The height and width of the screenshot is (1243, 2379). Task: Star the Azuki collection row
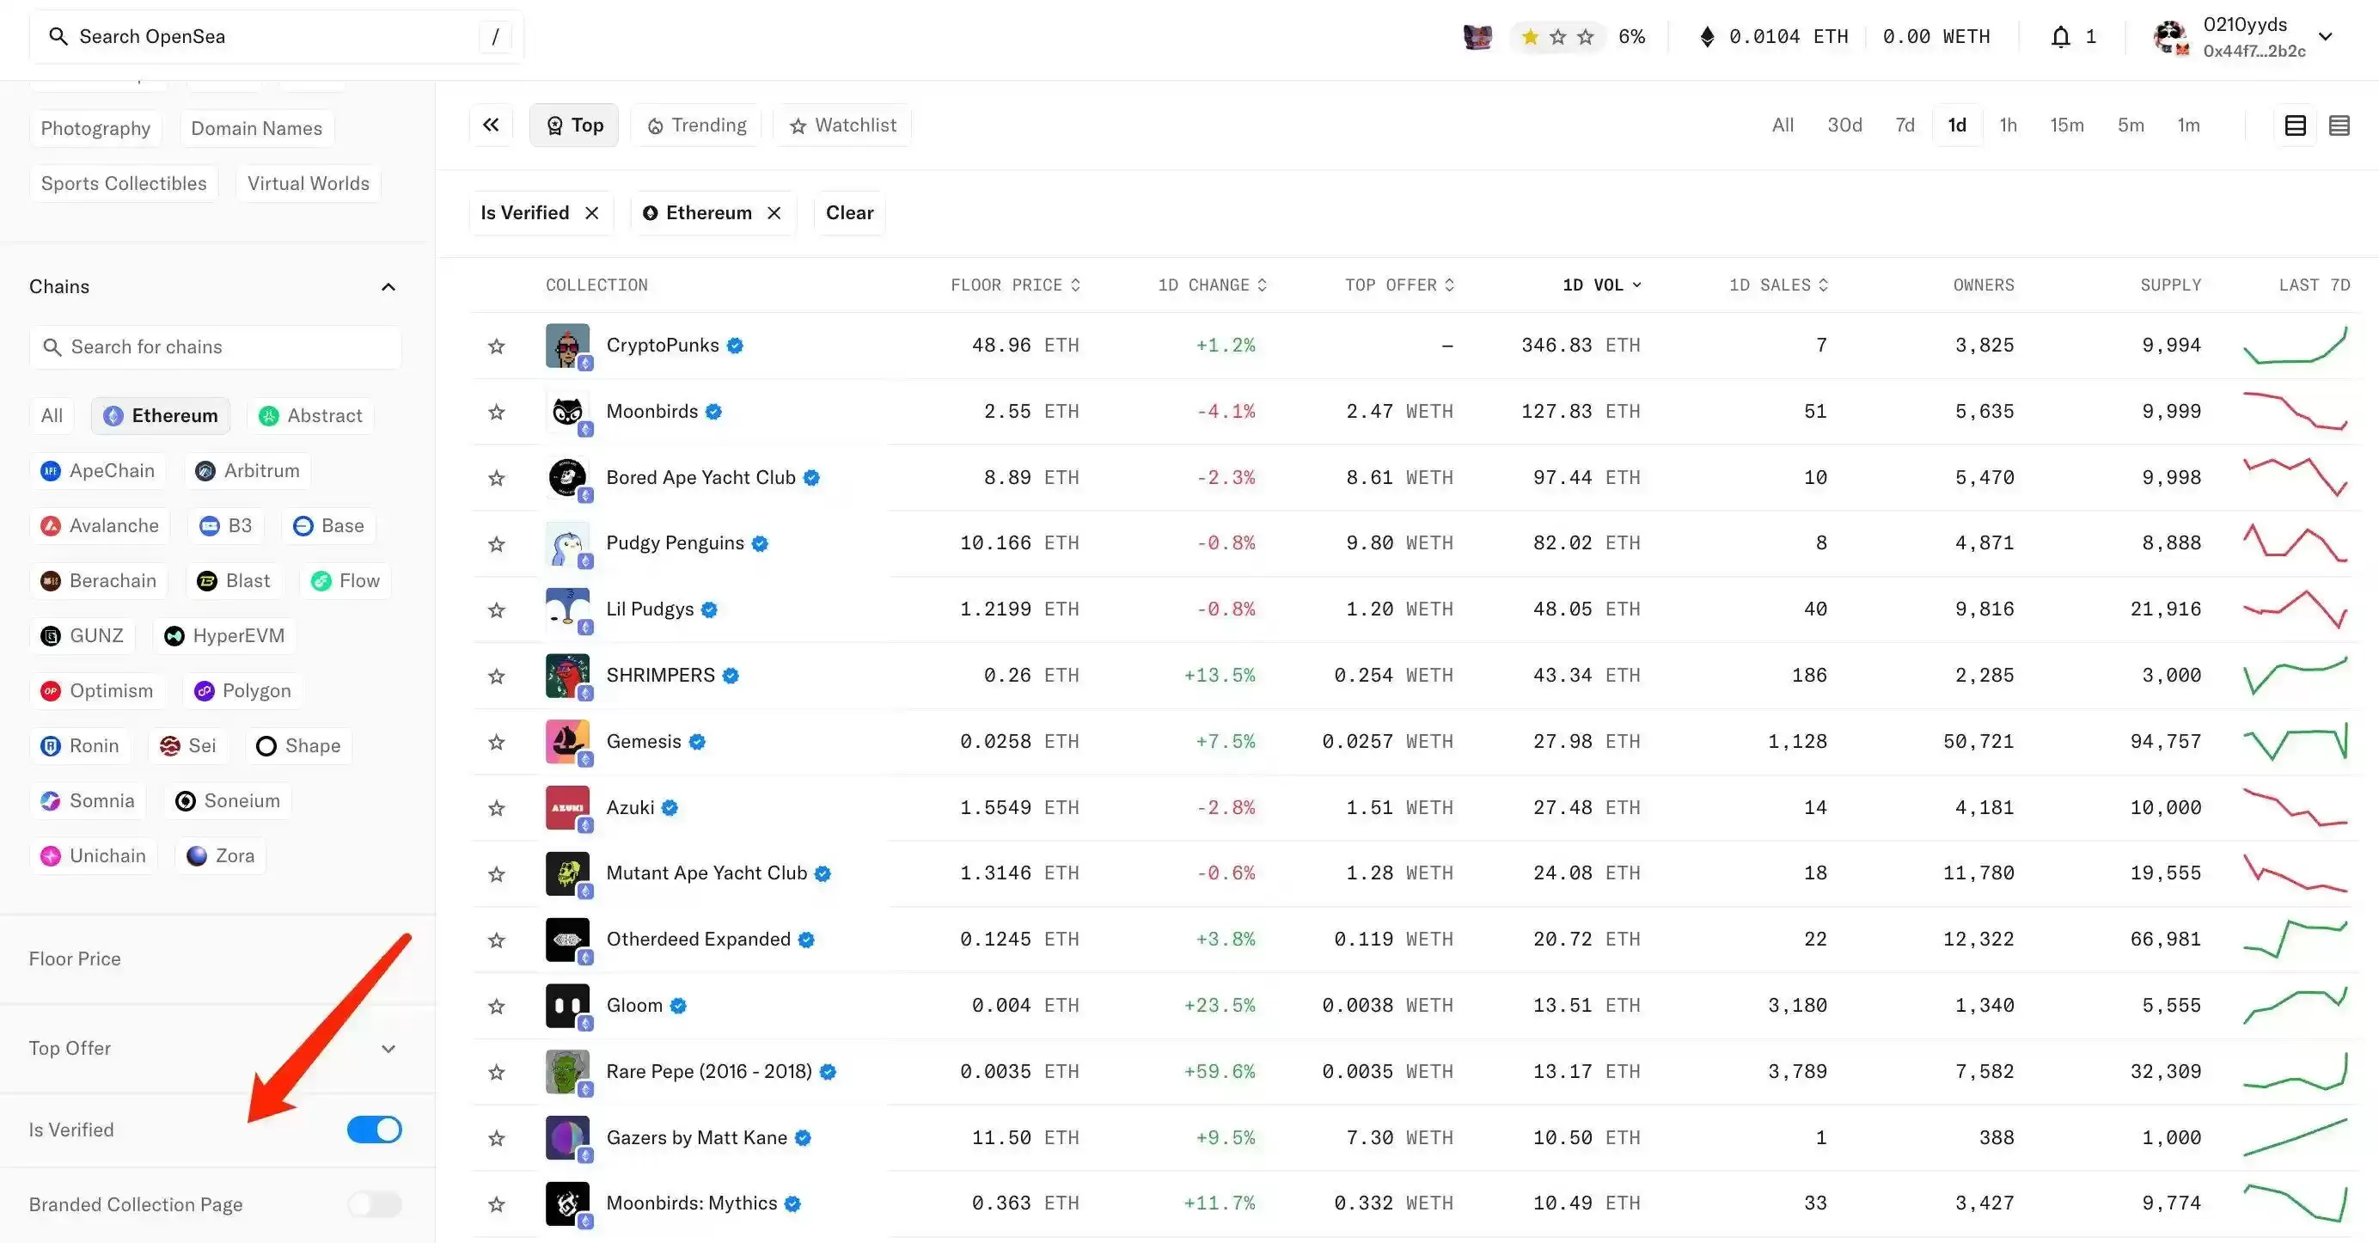coord(496,808)
